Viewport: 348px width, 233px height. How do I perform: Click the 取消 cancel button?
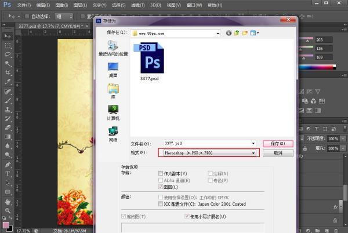pyautogui.click(x=278, y=153)
